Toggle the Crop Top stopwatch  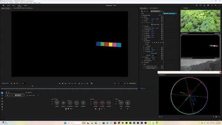(x=144, y=34)
